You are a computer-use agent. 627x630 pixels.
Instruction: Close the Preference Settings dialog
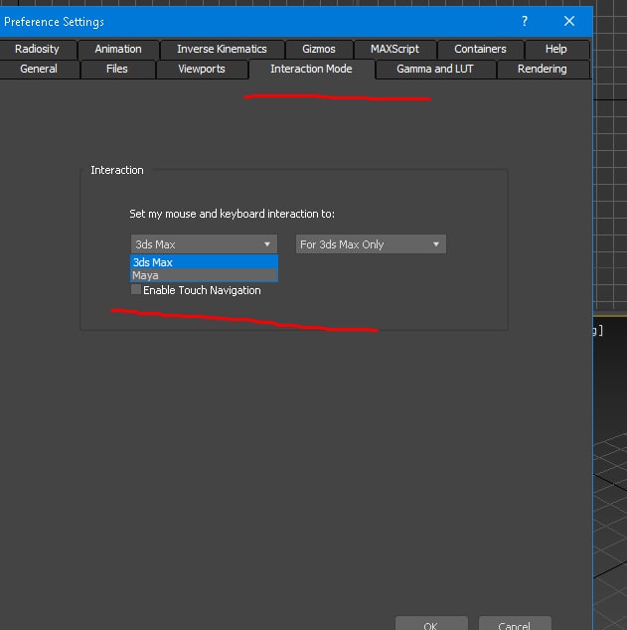[569, 21]
